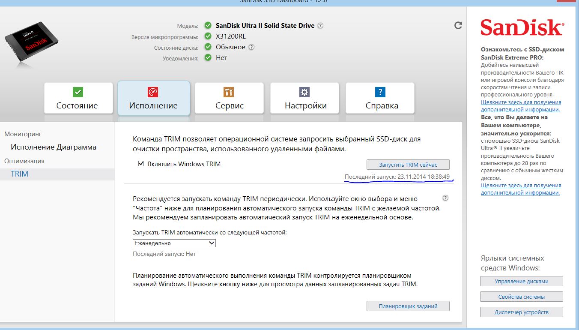Click the help icon beside the drive model name
Image resolution: width=579 pixels, height=330 pixels.
(x=320, y=26)
